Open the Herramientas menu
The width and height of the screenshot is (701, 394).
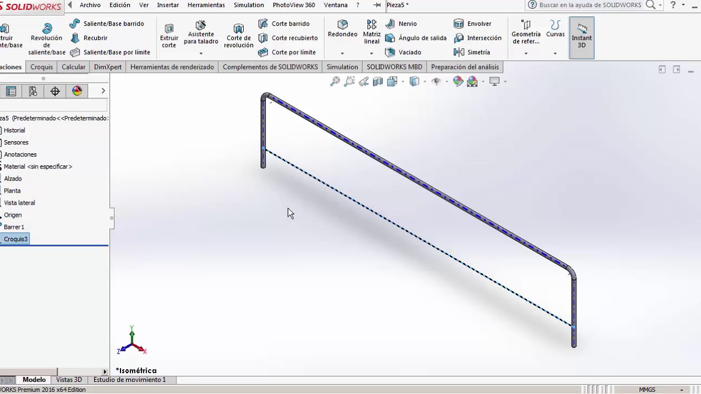[x=206, y=5]
